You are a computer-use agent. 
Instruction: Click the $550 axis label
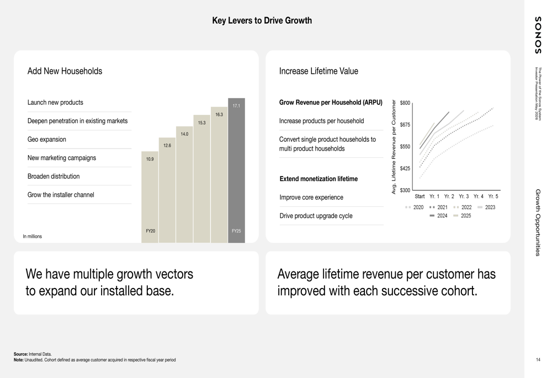(x=405, y=146)
